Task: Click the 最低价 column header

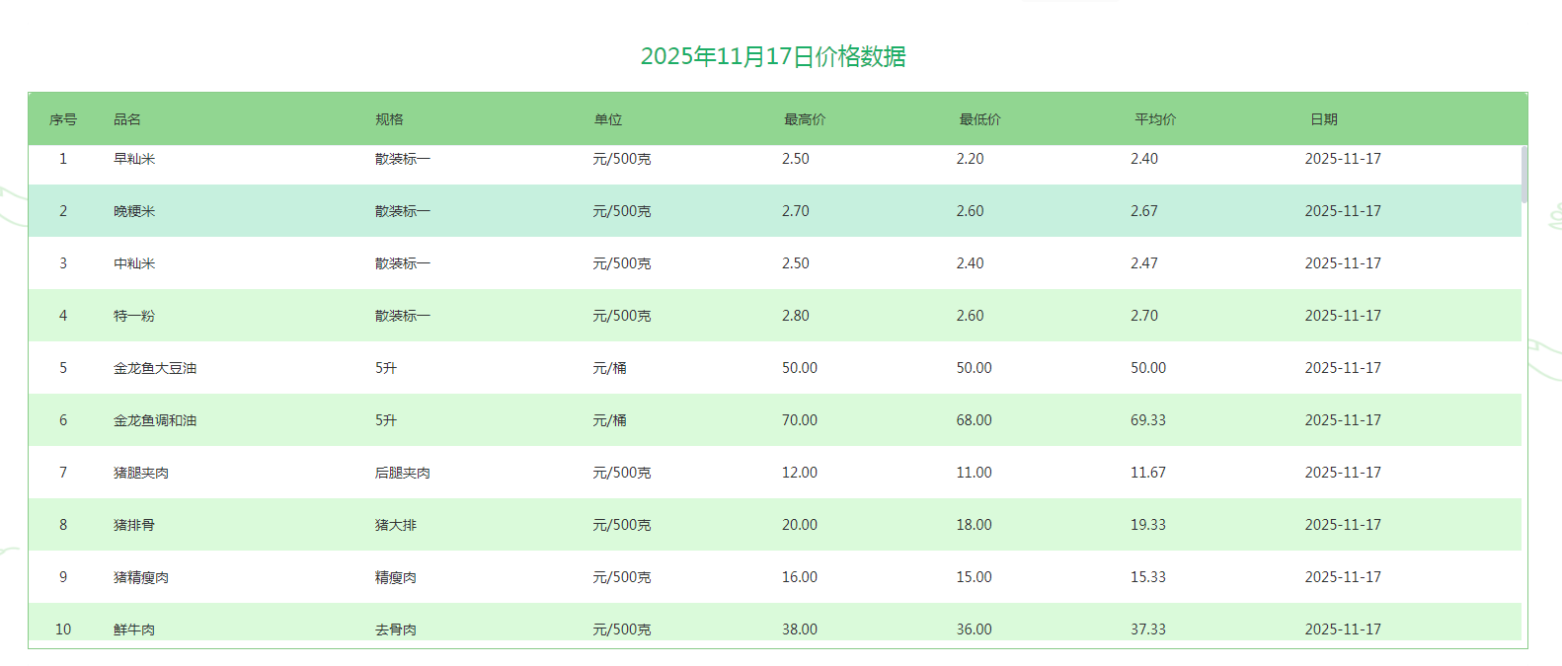Action: pyautogui.click(x=979, y=119)
